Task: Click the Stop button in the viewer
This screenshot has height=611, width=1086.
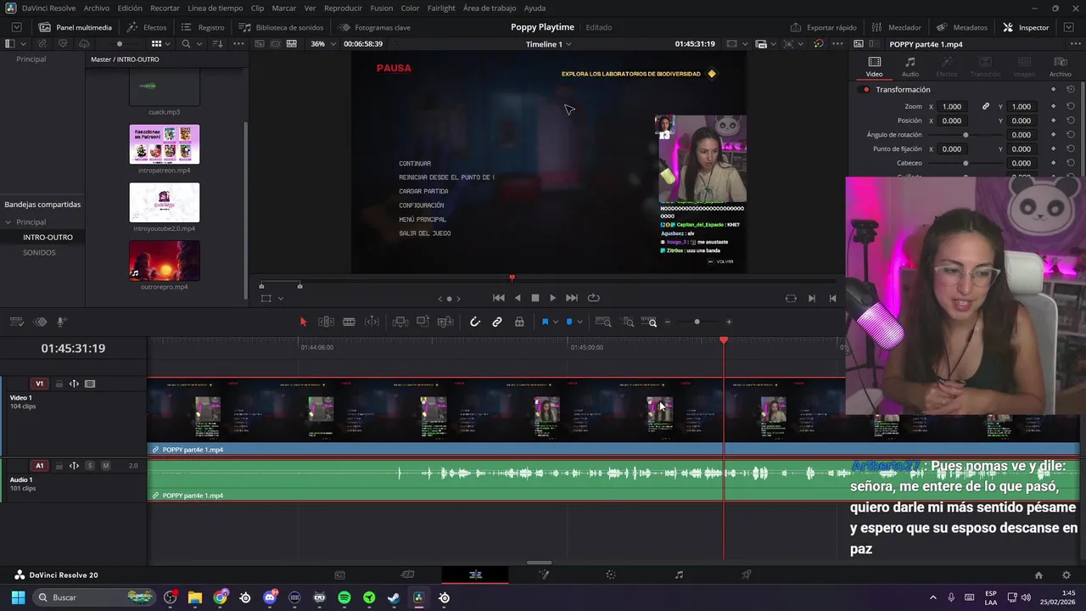Action: pyautogui.click(x=535, y=298)
